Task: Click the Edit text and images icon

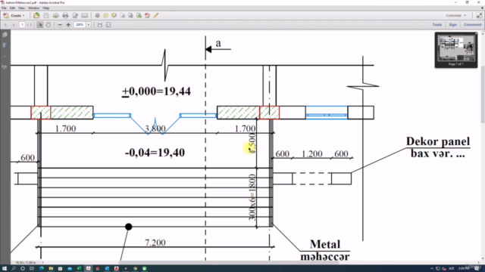Action: click(x=75, y=15)
